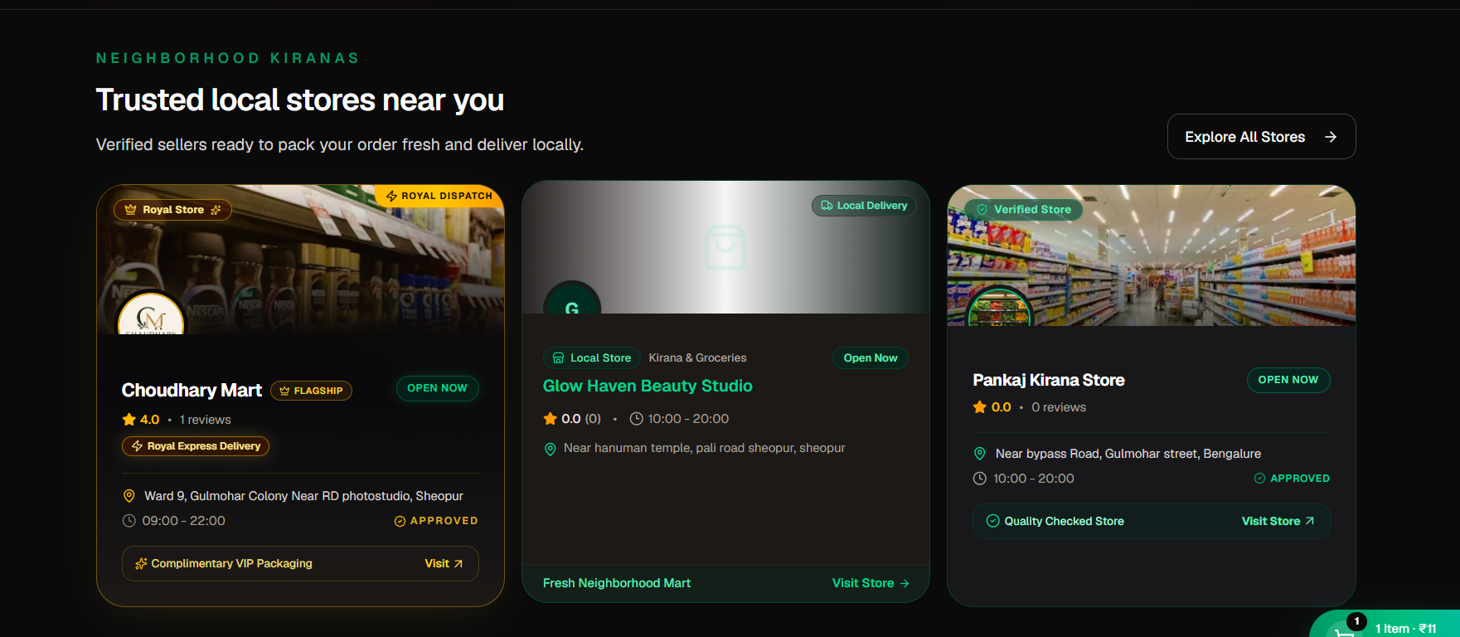Click Choudhary Mart's OPEN NOW status pill
The width and height of the screenshot is (1460, 637).
[437, 388]
